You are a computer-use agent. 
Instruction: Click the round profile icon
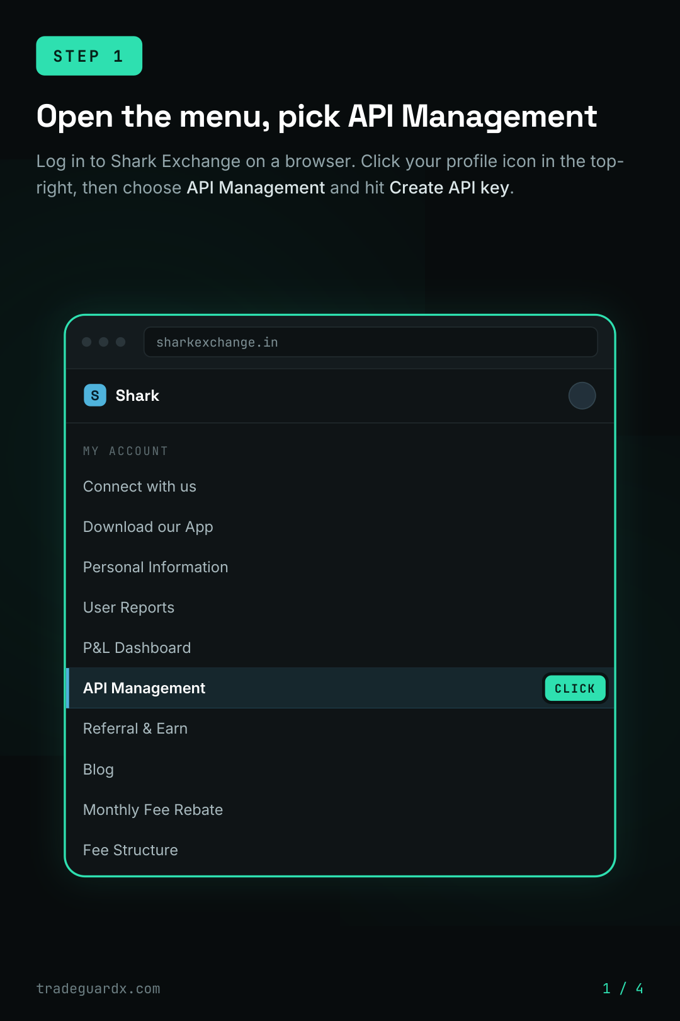(x=582, y=396)
